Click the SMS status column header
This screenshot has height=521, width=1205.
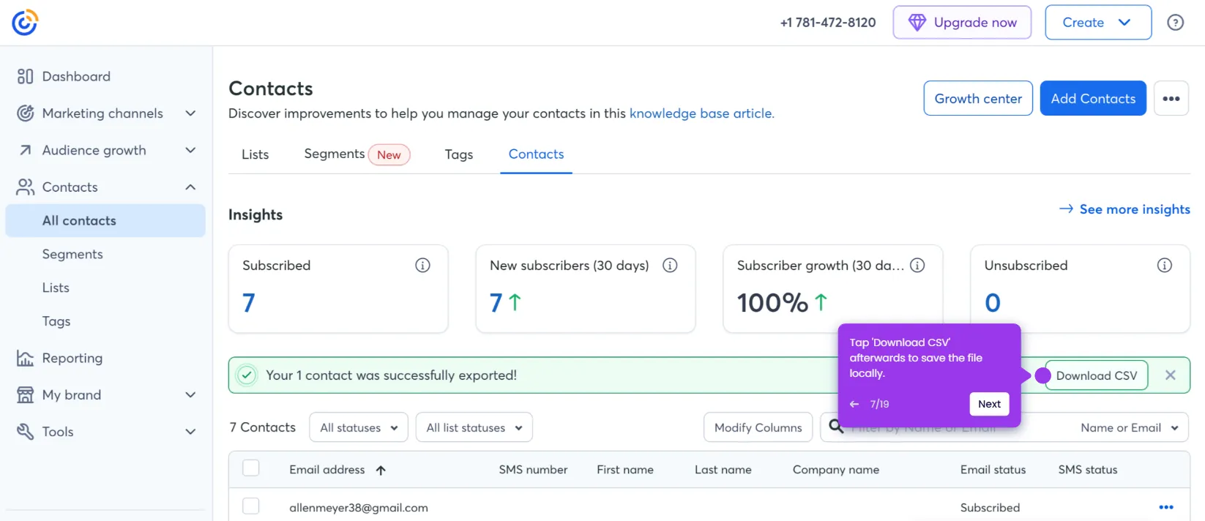tap(1088, 470)
